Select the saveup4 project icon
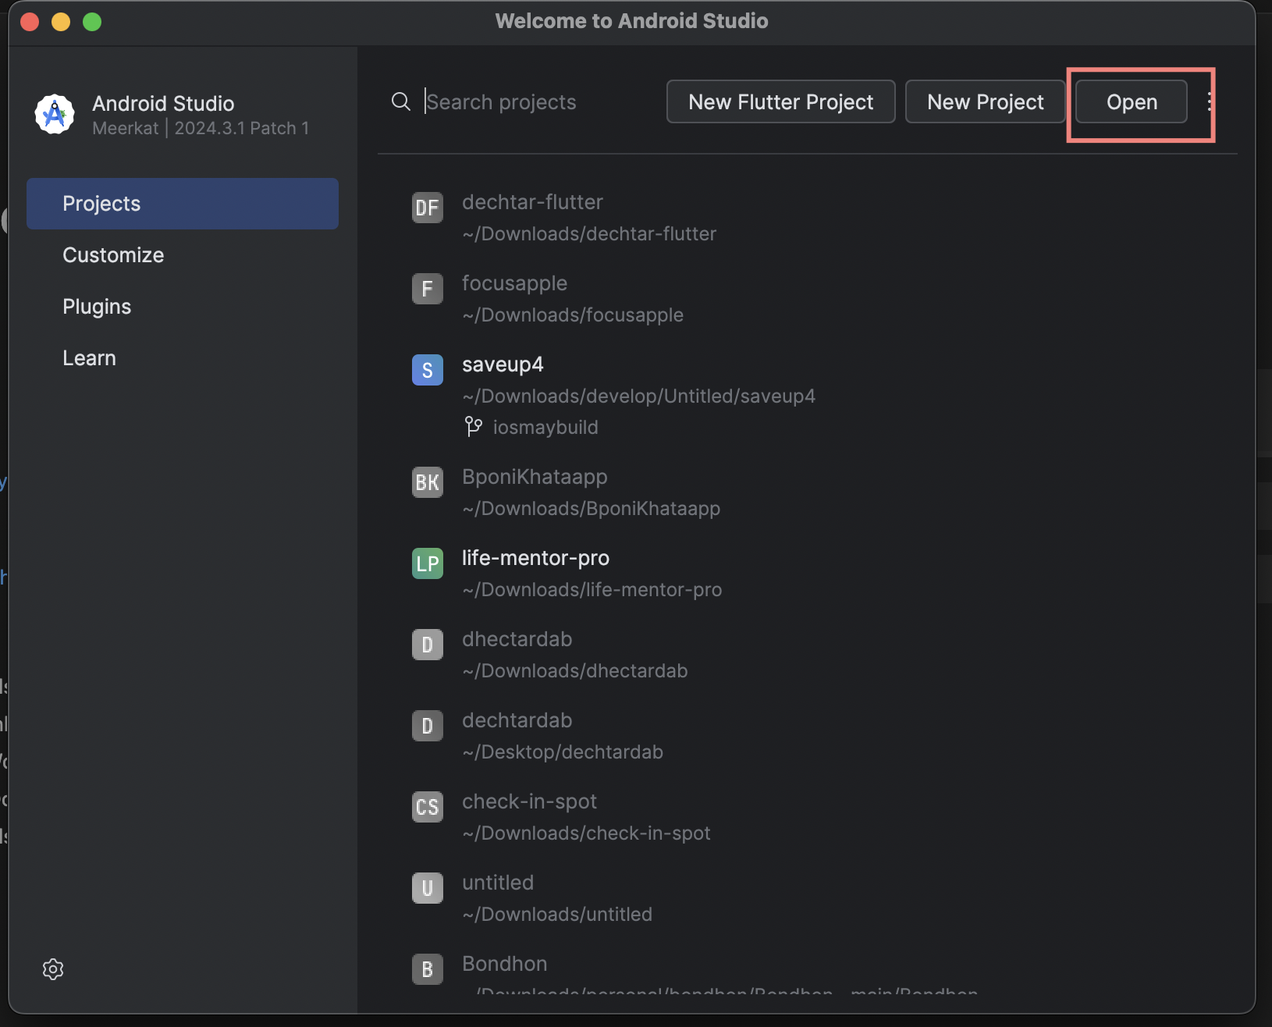The width and height of the screenshot is (1272, 1027). click(428, 370)
